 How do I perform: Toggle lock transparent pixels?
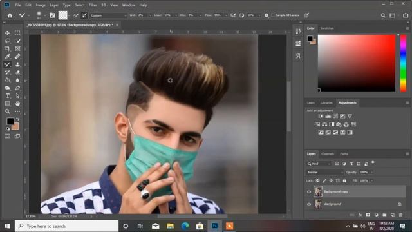[317, 180]
